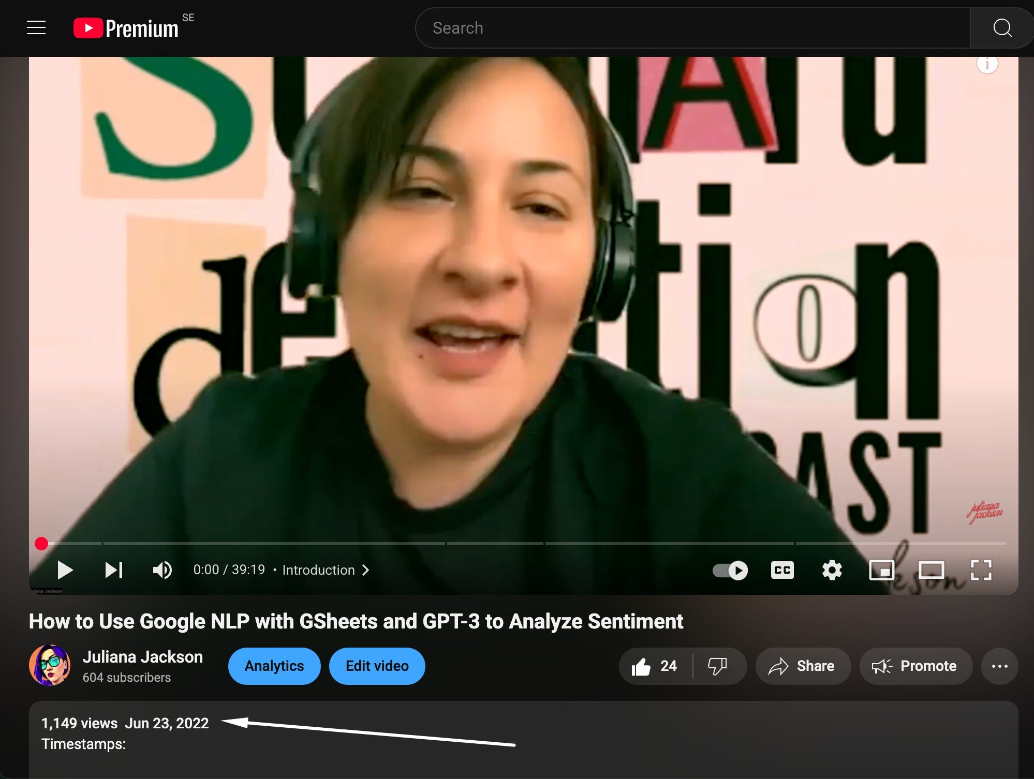Viewport: 1034px width, 779px height.
Task: Switch to theater mode
Action: point(931,570)
